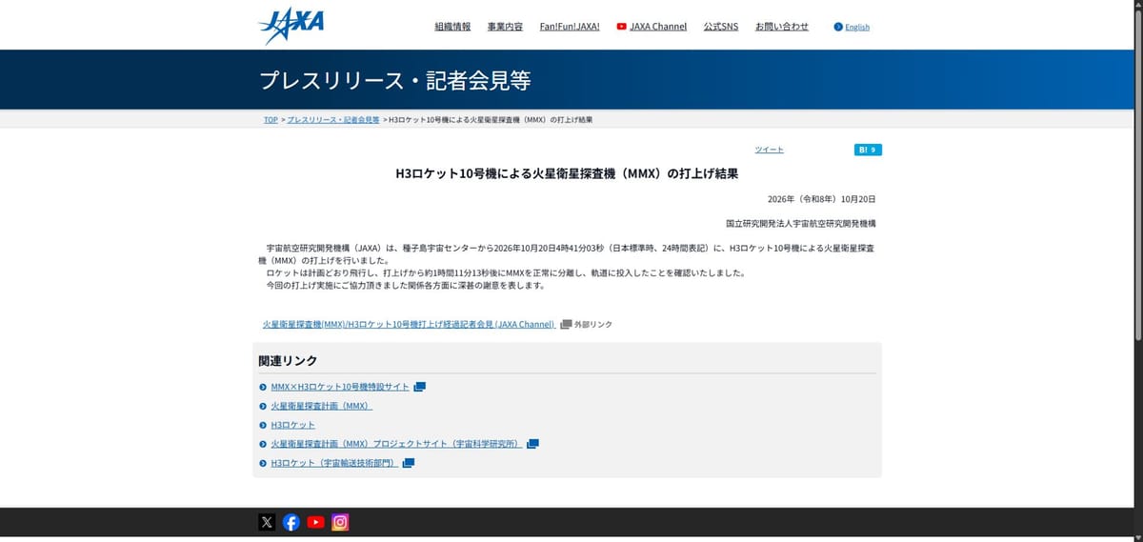The height and width of the screenshot is (542, 1143).
Task: Open H3ロケット related link
Action: (293, 425)
